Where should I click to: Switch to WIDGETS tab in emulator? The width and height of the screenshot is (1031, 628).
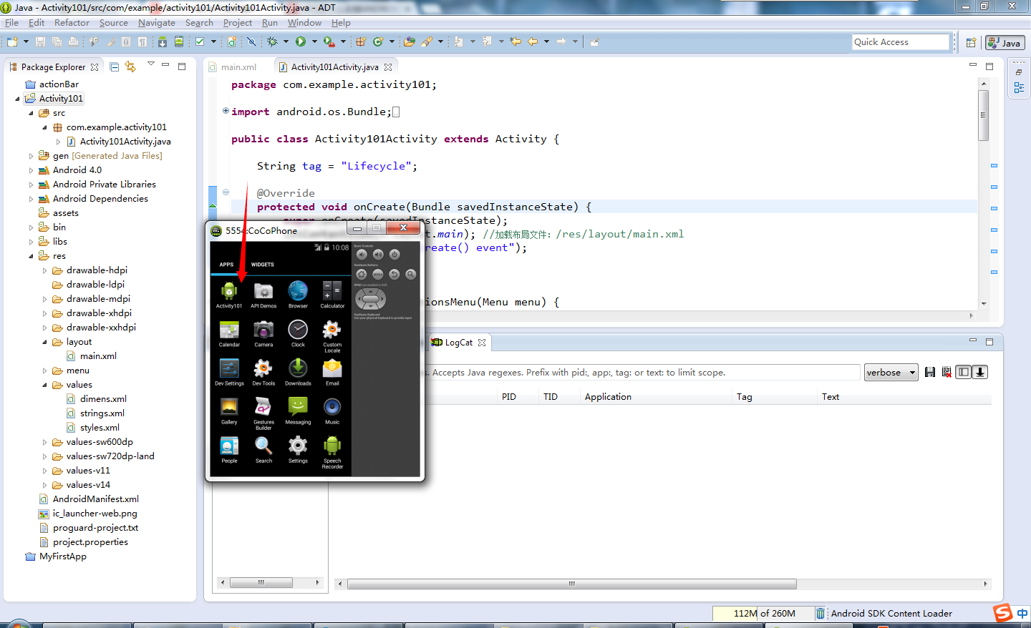click(x=263, y=265)
